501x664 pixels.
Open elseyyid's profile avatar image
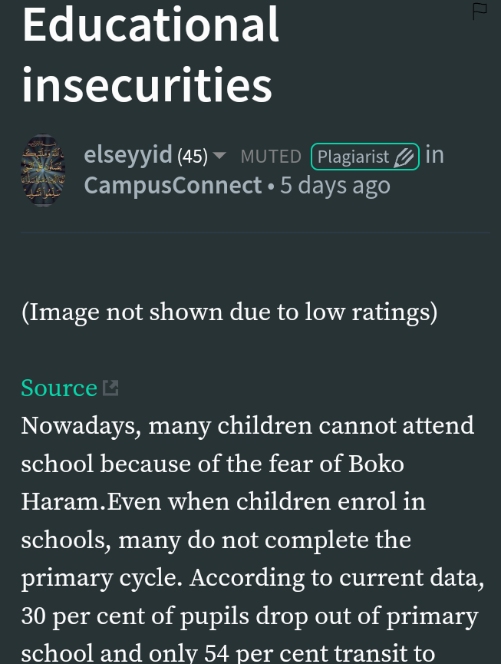tap(43, 170)
